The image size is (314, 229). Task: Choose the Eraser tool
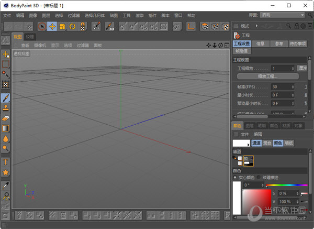[x=6, y=118]
